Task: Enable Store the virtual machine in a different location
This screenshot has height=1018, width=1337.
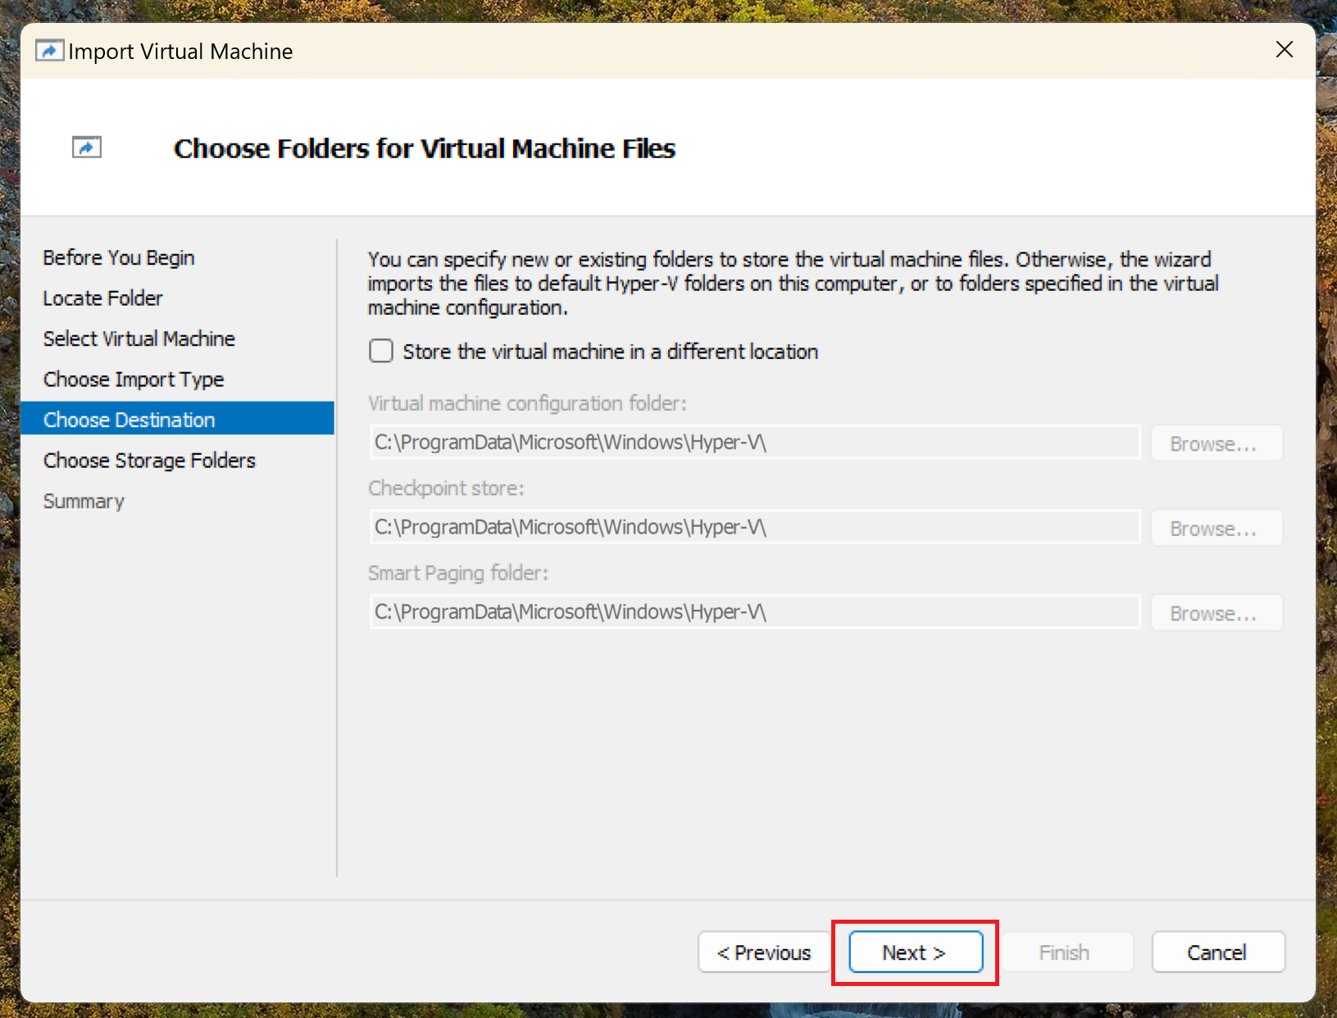Action: (x=381, y=352)
